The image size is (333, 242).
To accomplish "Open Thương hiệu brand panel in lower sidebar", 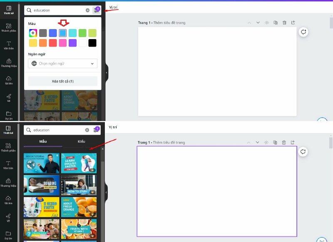I will point(9,183).
